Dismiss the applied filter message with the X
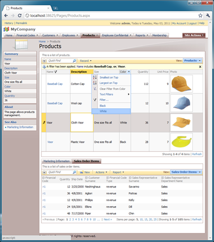The height and width of the screenshot is (242, 214). pos(200,67)
